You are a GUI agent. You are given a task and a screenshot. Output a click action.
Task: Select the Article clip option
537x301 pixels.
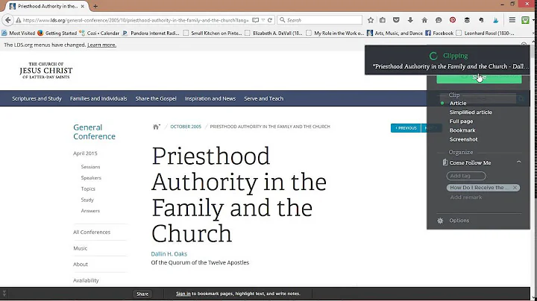[x=458, y=104]
